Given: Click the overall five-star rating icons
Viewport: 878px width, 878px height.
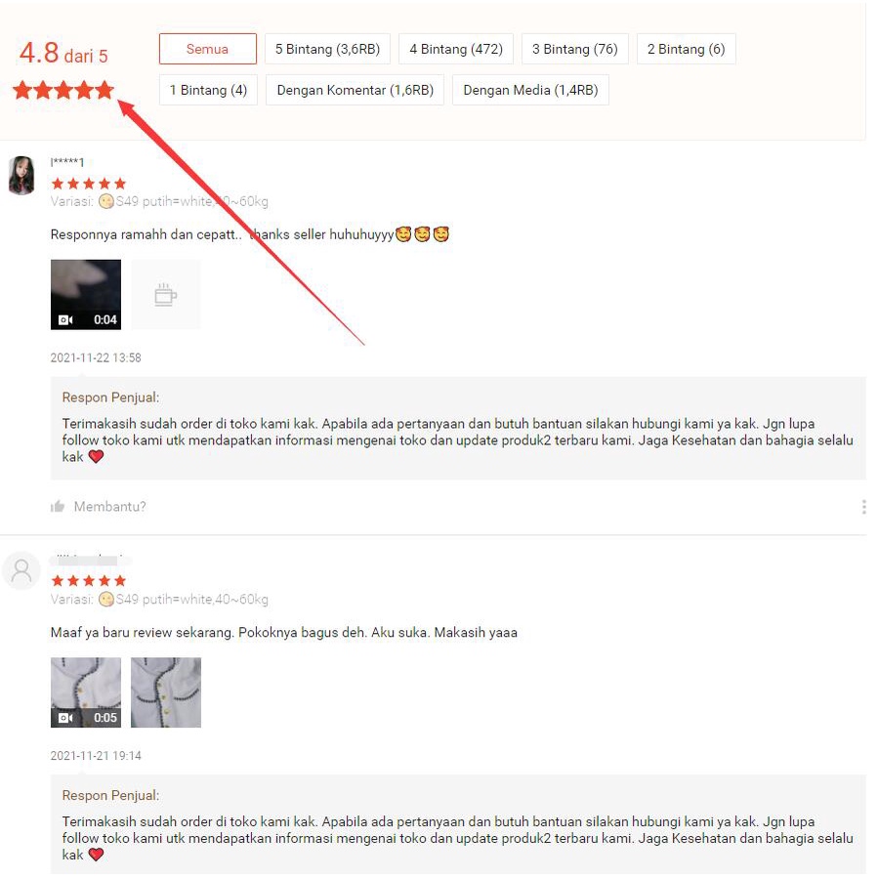Looking at the screenshot, I should pos(63,90).
